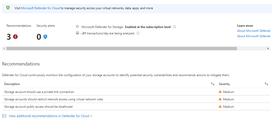Click warning icon on private link recommendation row
The width and height of the screenshot is (272, 124).
coord(220,92)
